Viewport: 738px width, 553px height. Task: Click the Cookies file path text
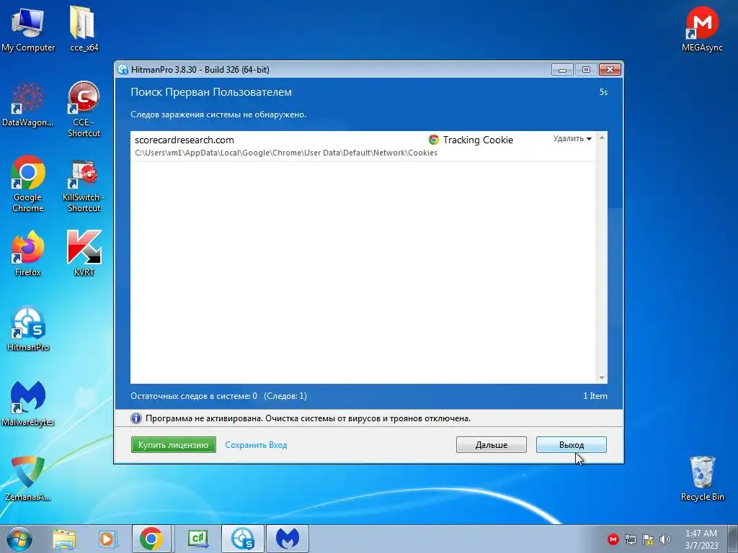285,153
